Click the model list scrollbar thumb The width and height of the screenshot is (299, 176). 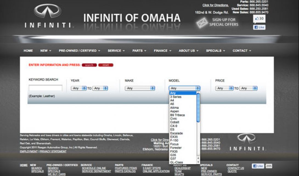click(x=198, y=107)
